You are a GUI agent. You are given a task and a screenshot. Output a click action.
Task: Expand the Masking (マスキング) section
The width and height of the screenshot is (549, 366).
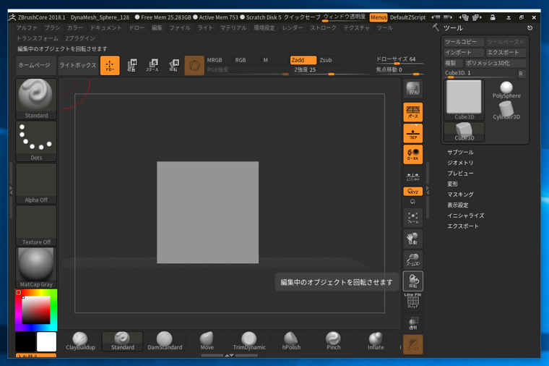coord(460,195)
